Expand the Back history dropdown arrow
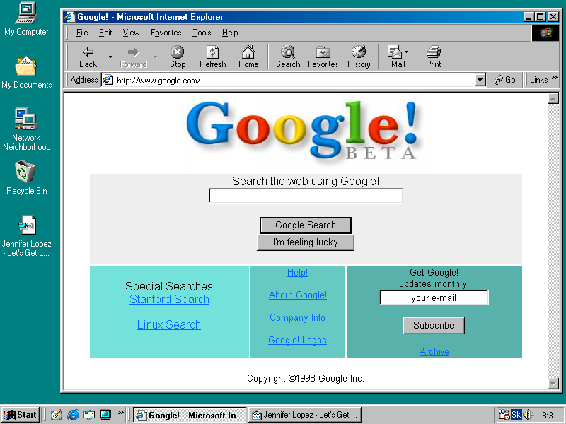The width and height of the screenshot is (566, 424). tap(110, 57)
